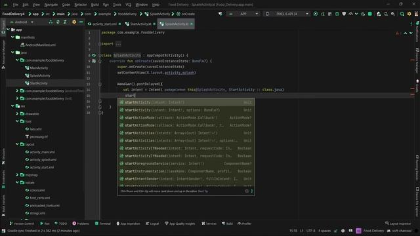Open the Build menu
The height and width of the screenshot is (236, 420).
click(94, 5)
